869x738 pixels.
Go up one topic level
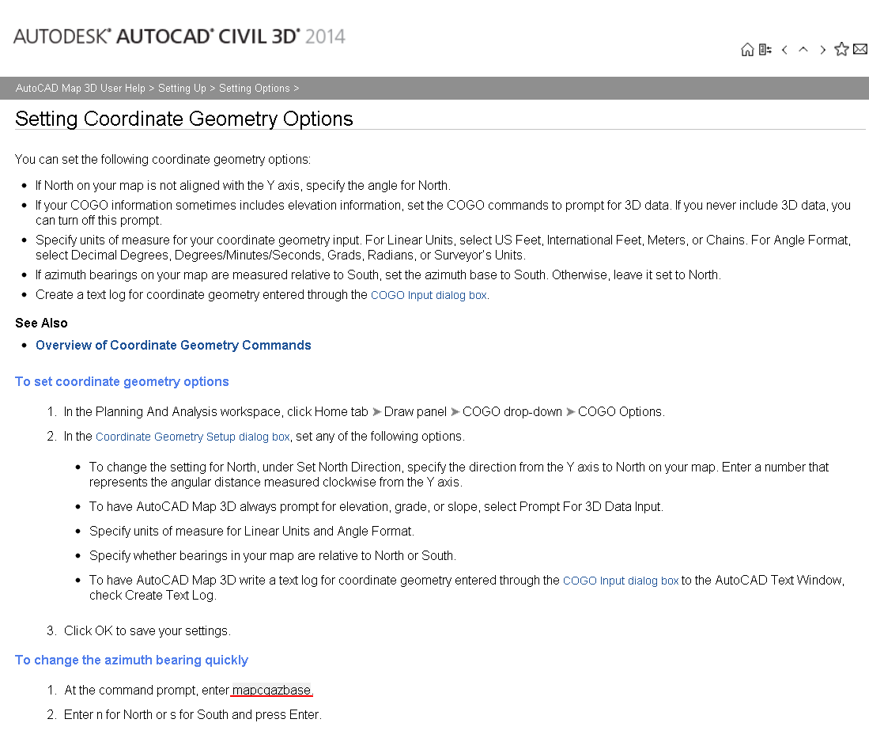click(x=803, y=49)
